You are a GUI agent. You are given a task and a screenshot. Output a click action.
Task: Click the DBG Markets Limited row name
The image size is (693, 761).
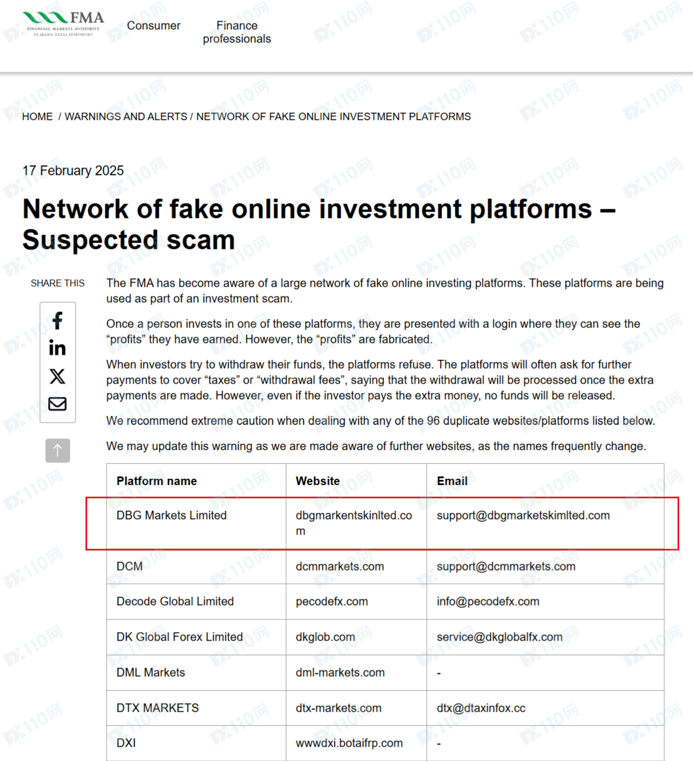pos(172,516)
